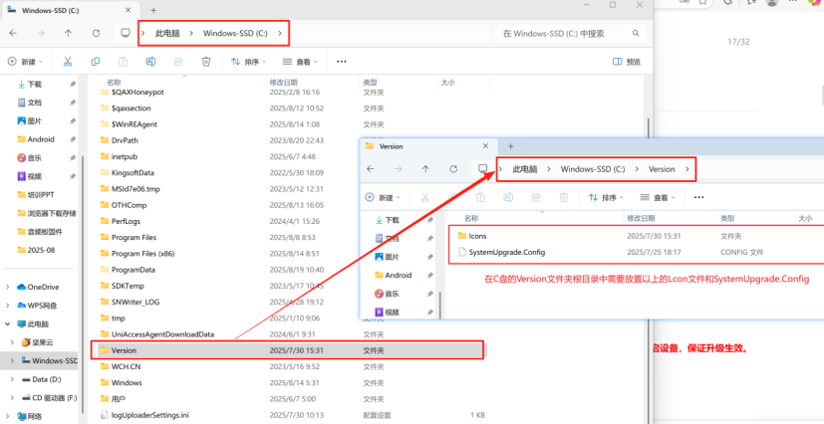The width and height of the screenshot is (824, 424).
Task: Click the back arrow in Version window
Action: click(x=371, y=169)
